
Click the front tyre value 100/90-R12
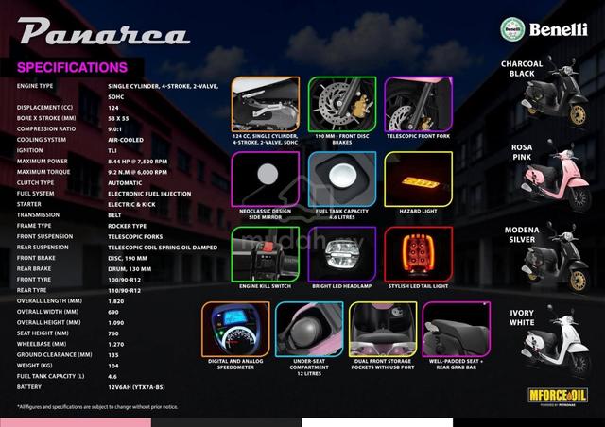125,280
